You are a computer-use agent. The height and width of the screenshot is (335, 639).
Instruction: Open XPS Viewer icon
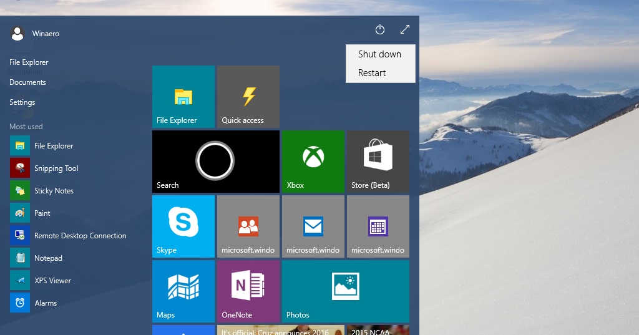(20, 280)
